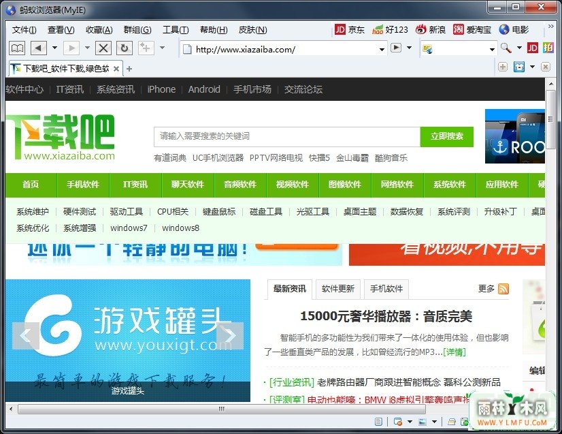Click the Go arrow next to address bar
Screen dimensions: 562x434
tap(396, 48)
